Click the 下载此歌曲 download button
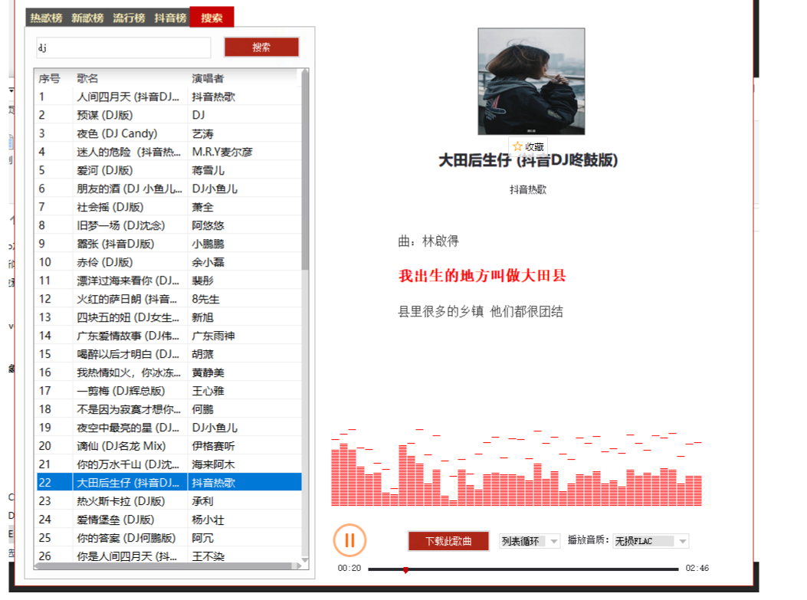The height and width of the screenshot is (600, 807). pyautogui.click(x=448, y=541)
